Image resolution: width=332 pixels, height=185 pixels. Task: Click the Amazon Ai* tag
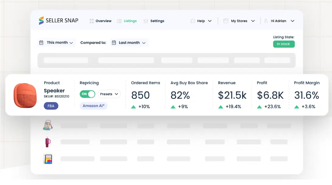[93, 106]
